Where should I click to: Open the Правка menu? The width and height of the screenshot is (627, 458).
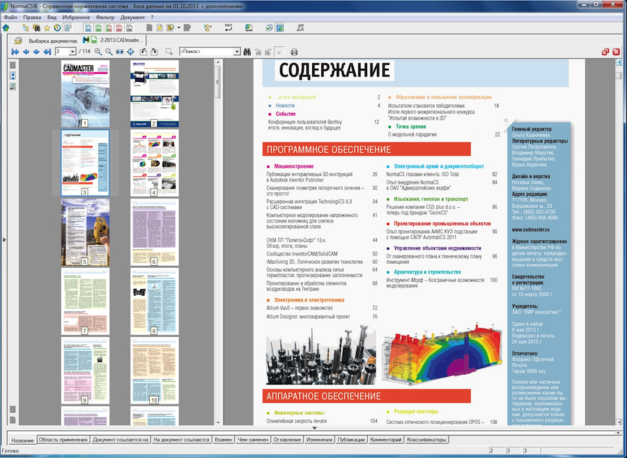point(32,17)
